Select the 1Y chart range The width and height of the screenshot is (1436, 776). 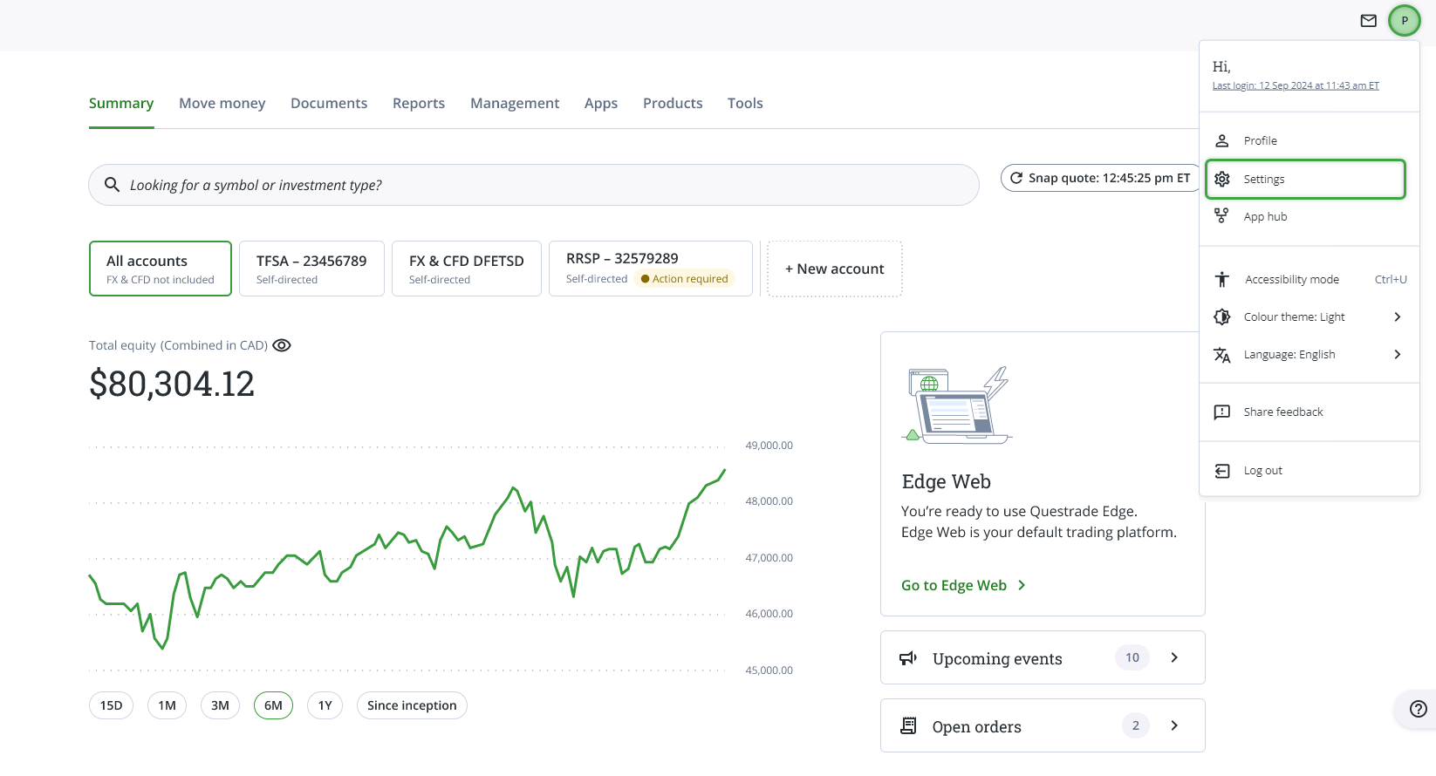(325, 705)
